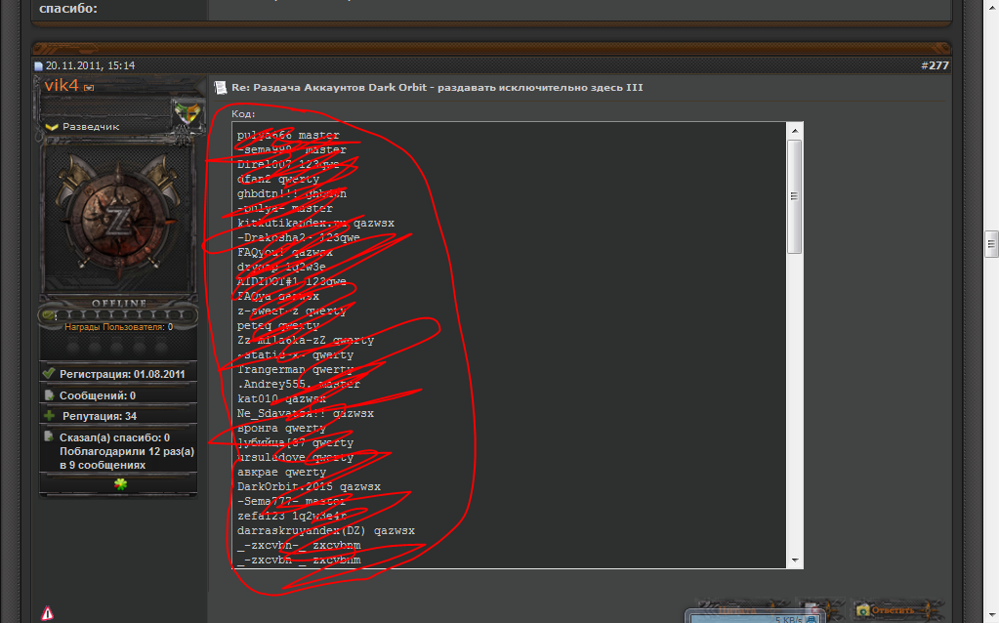Click the Сообщений: 0 text
Viewport: 999px width, 623px height.
pos(98,395)
